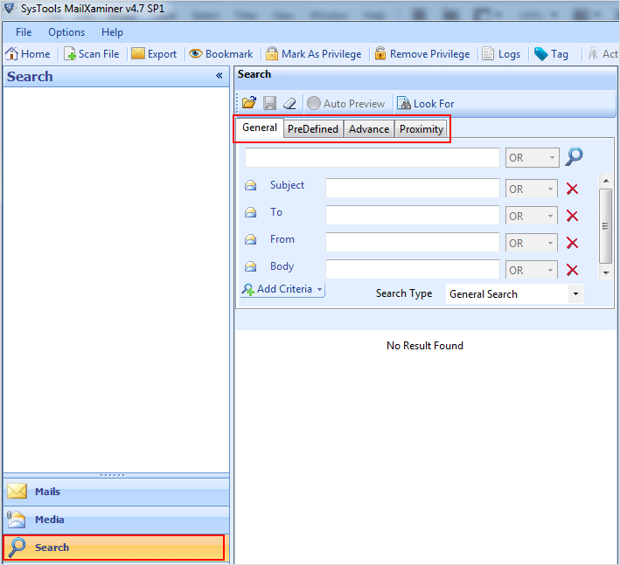
Task: Select the Search navigation pane
Action: [x=115, y=548]
